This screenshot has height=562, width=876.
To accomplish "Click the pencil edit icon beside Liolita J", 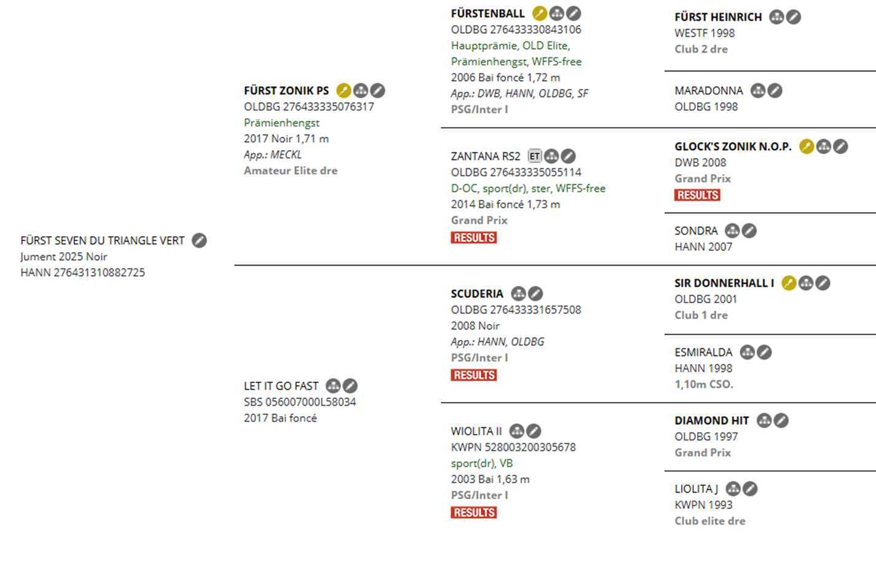I will pyautogui.click(x=750, y=489).
